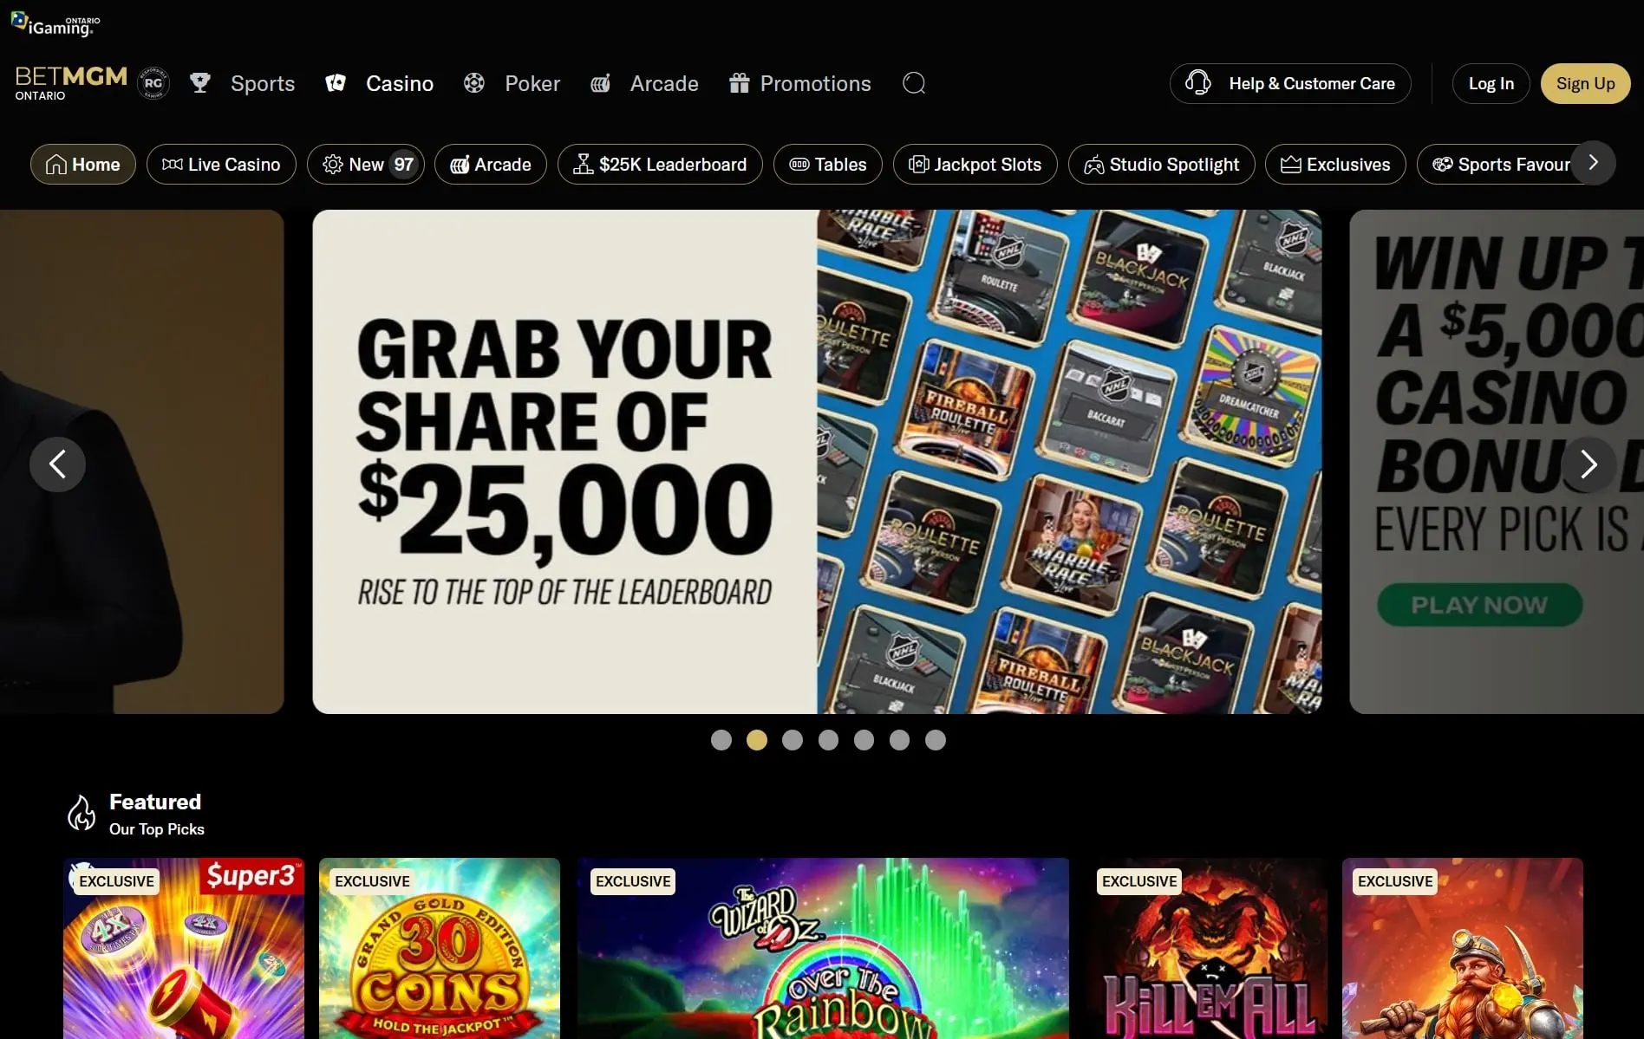Open the RG responsible gaming badge
This screenshot has height=1039, width=1644.
[x=153, y=83]
